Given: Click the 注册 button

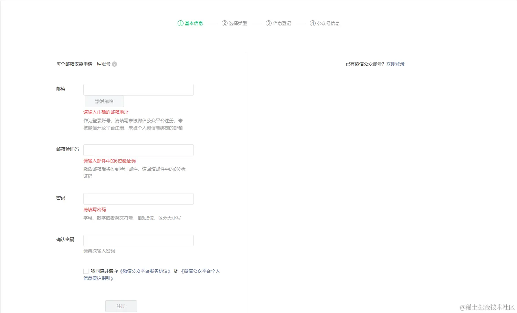Looking at the screenshot, I should pos(121,306).
